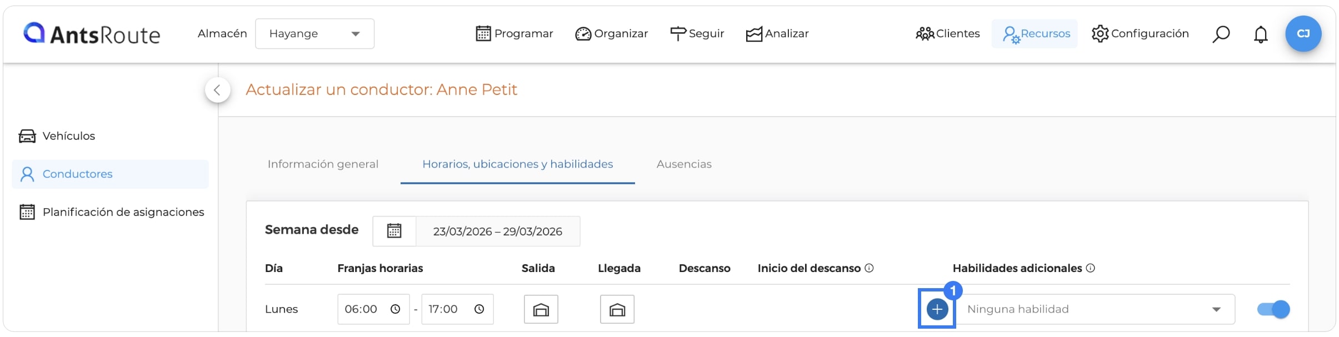Click the Semana desde calendar icon
Image resolution: width=1339 pixels, height=337 pixels.
point(394,231)
